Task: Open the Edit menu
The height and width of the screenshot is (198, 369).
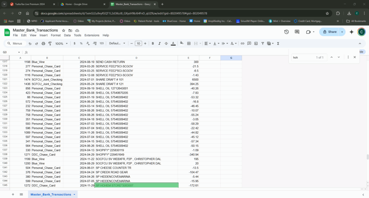Action: click(24, 35)
